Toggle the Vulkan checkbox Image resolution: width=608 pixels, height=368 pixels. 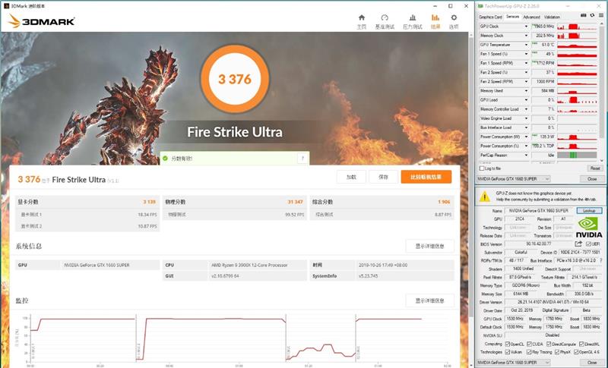507,352
